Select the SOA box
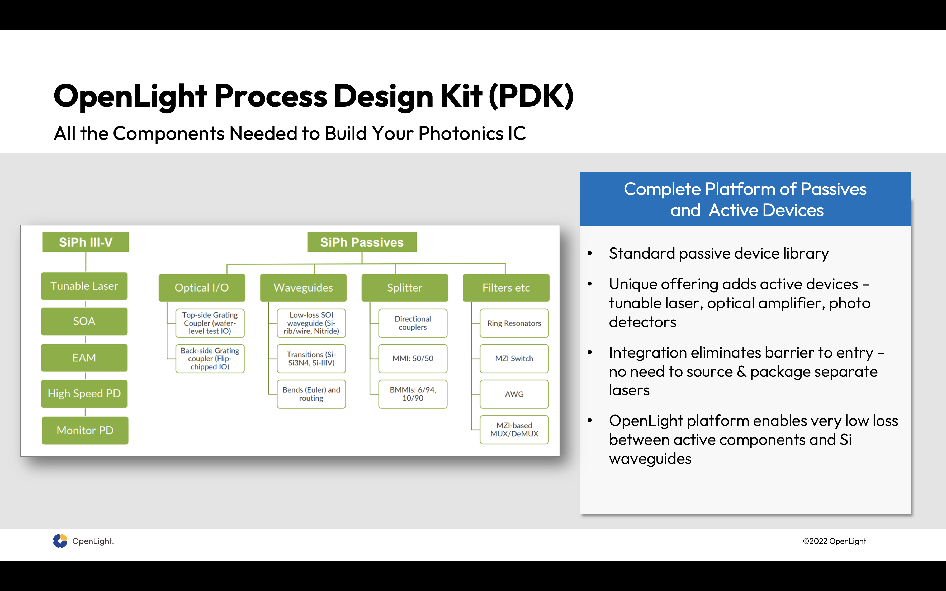The image size is (946, 591). [x=84, y=321]
